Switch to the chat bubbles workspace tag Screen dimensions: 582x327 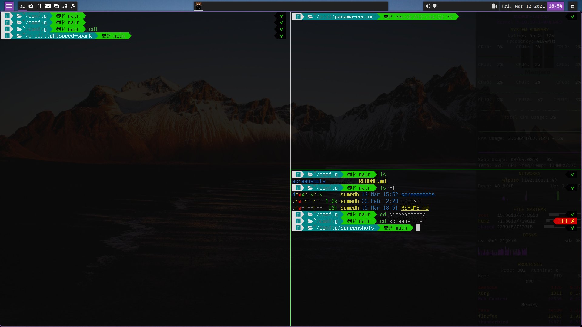[56, 6]
